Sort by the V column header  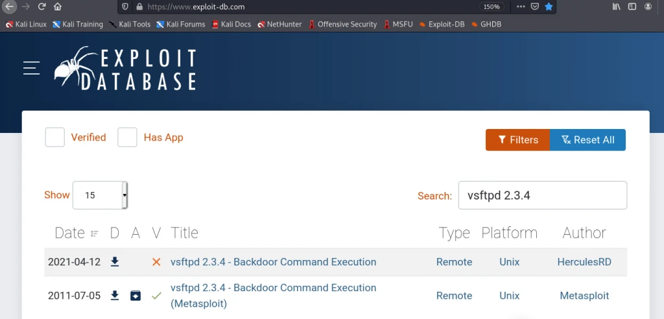[x=156, y=233]
